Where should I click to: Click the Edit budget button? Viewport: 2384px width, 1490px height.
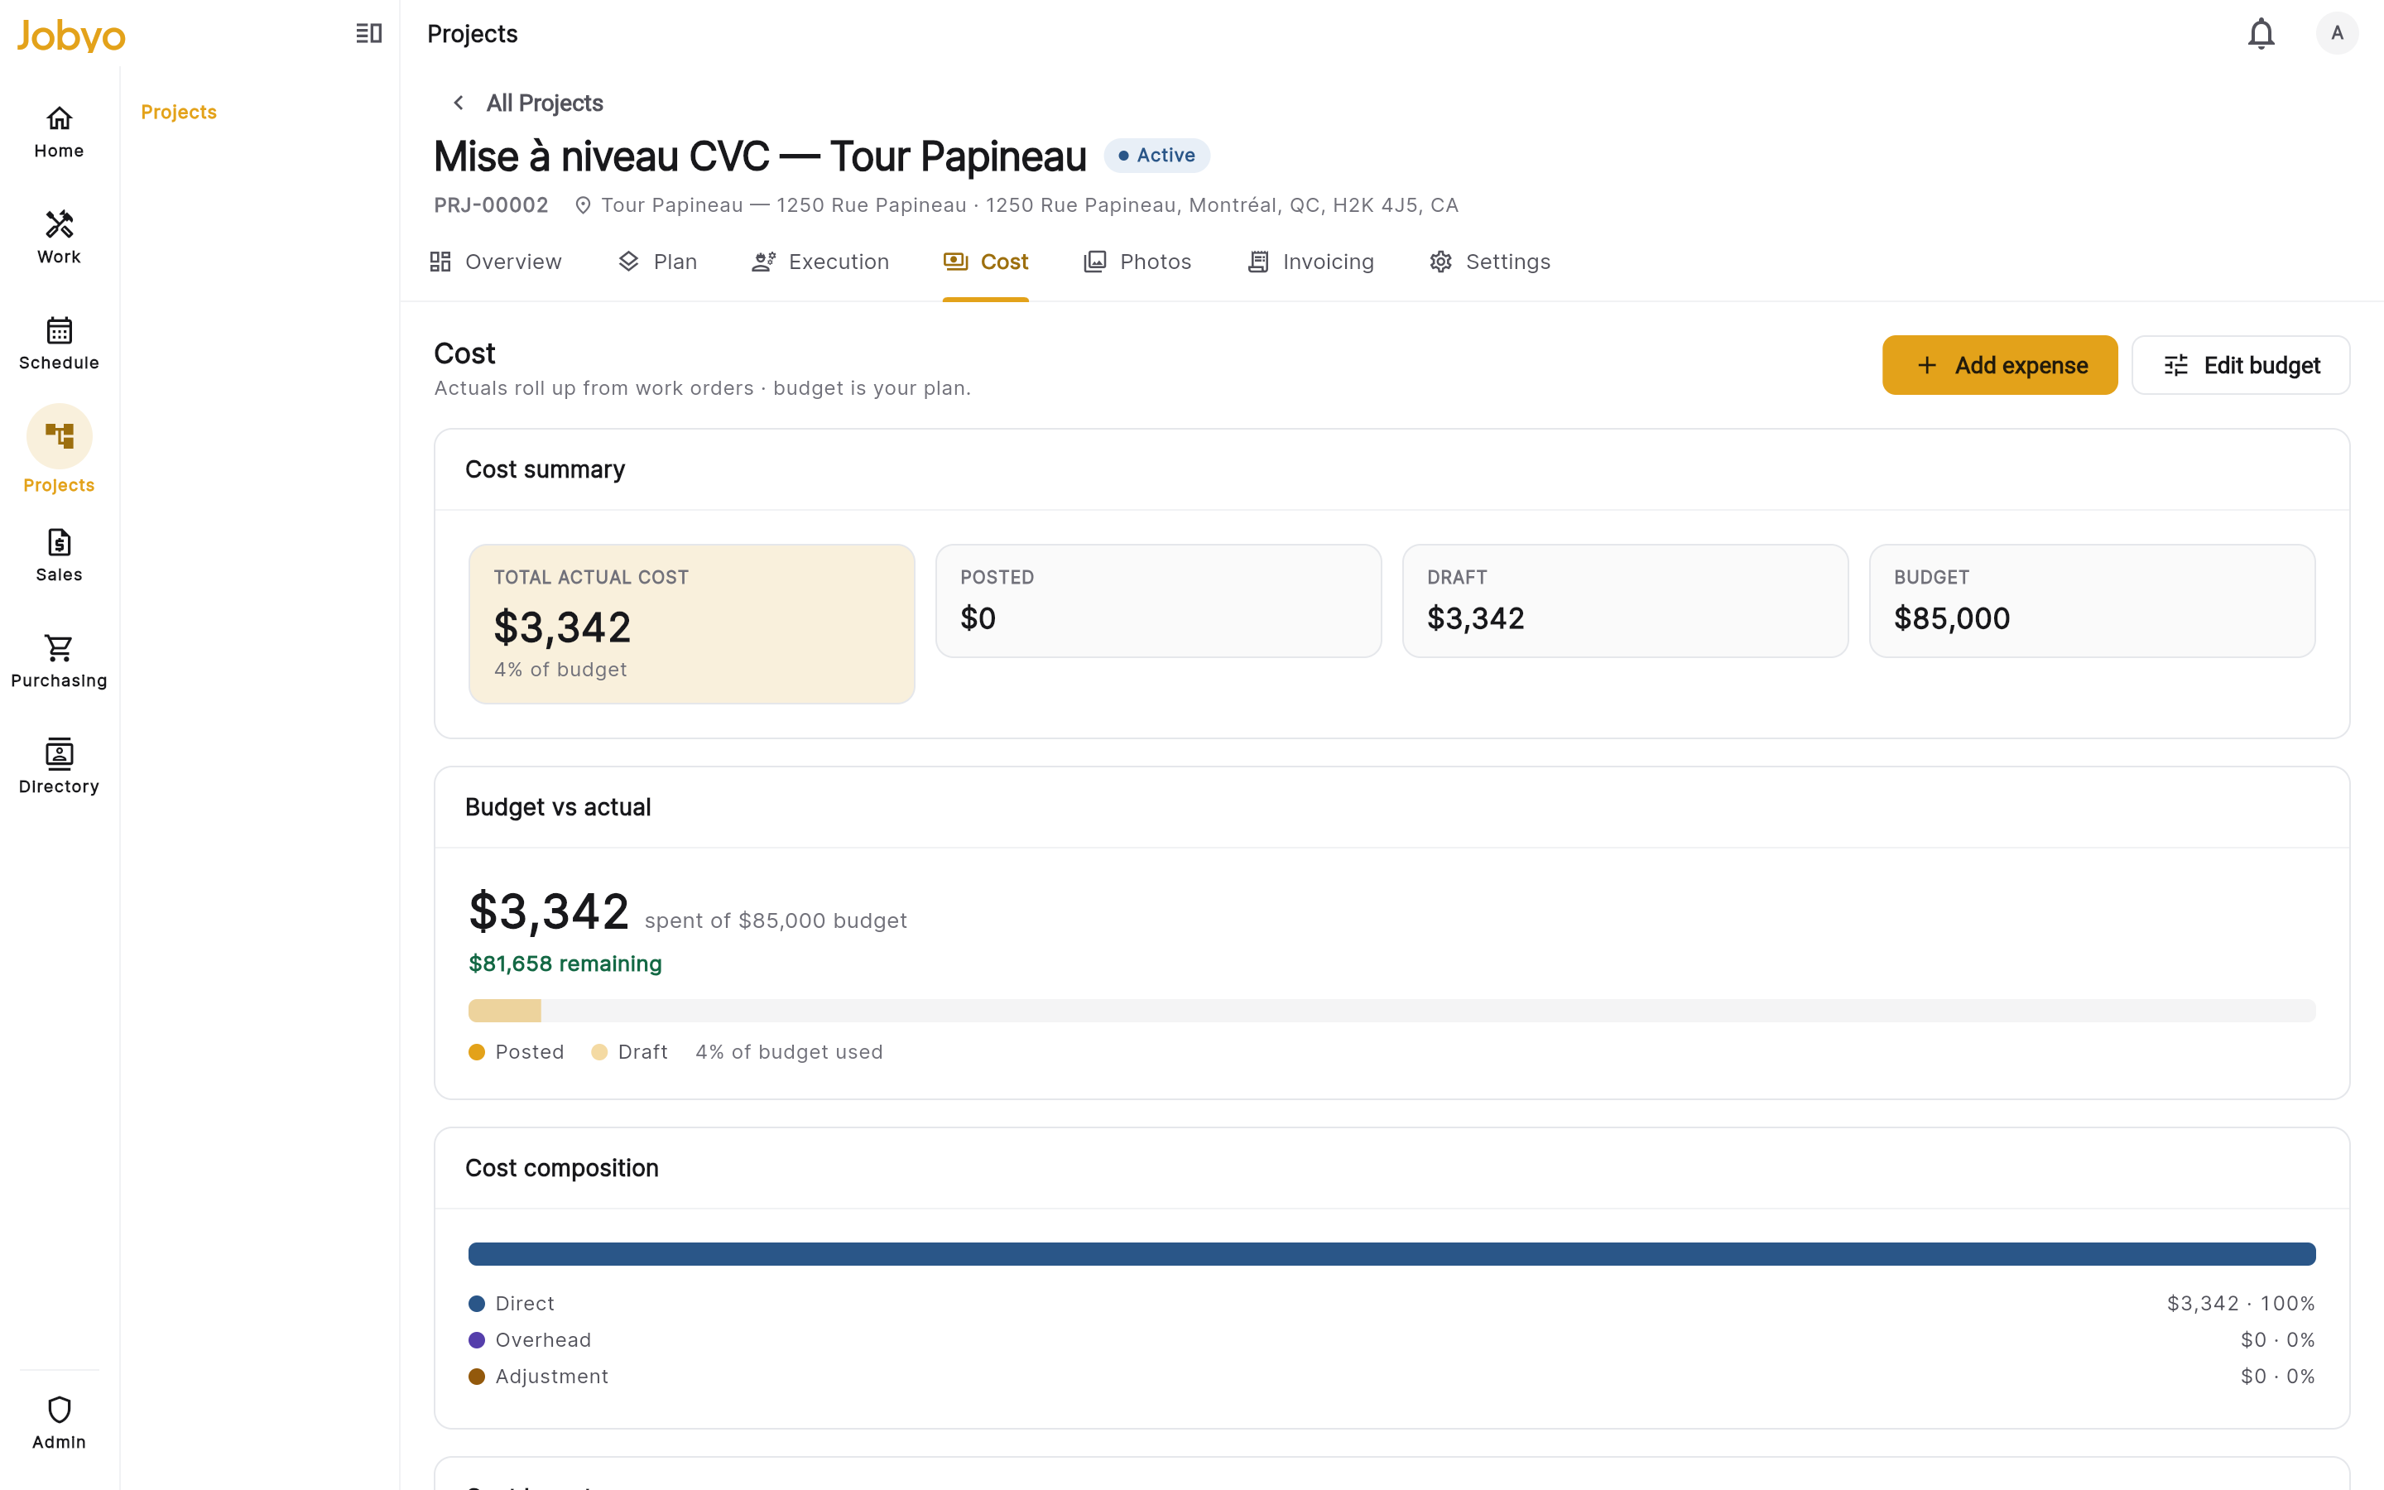[2240, 364]
